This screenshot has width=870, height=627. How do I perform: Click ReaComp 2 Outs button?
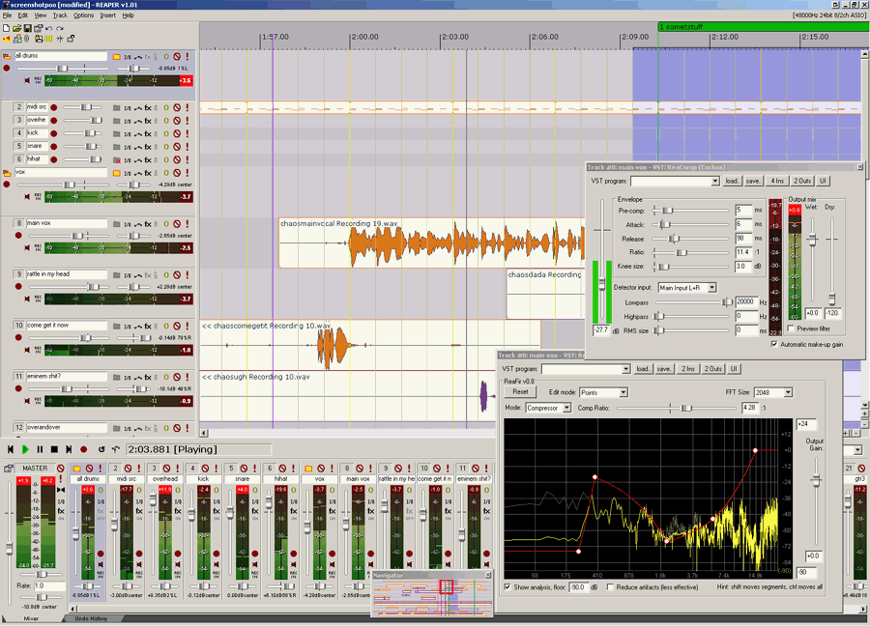pos(801,182)
